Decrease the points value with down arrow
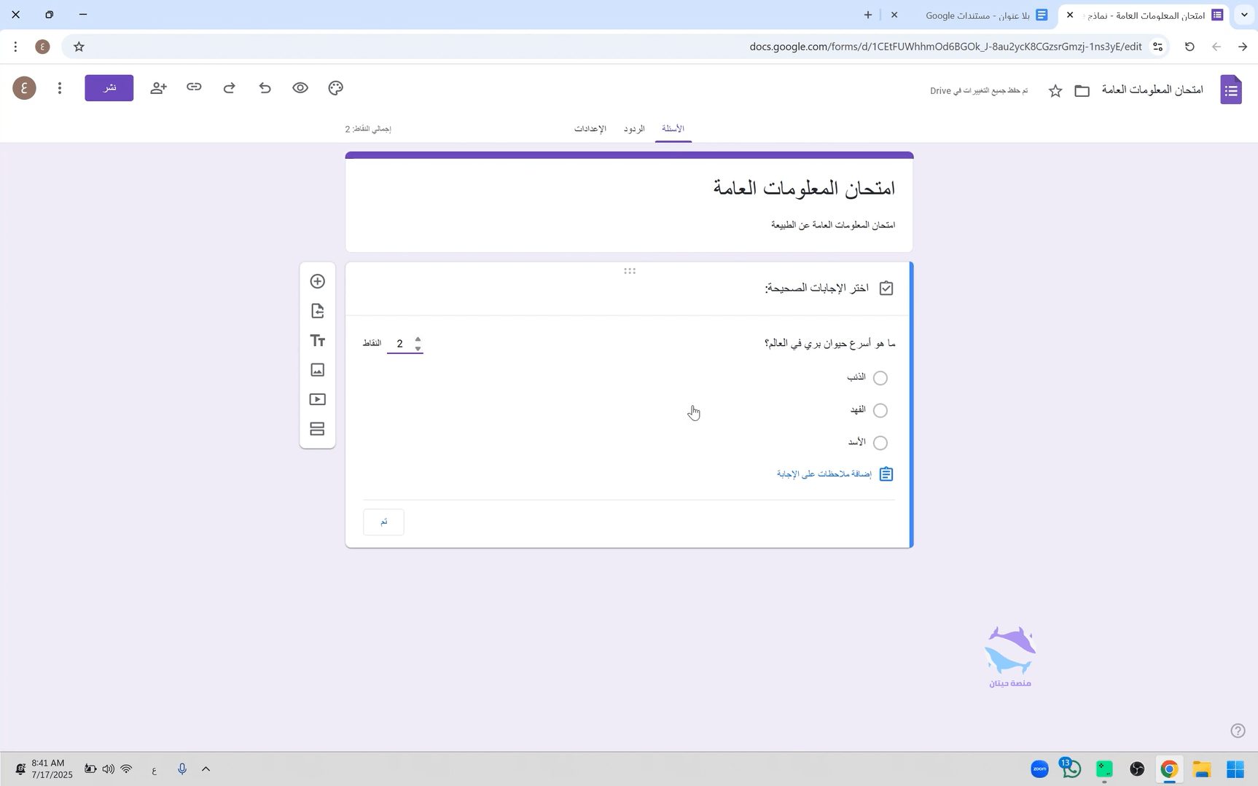This screenshot has height=786, width=1258. 418,349
